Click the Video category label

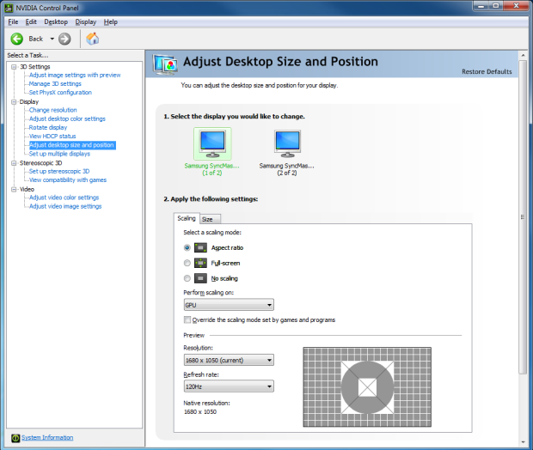click(27, 189)
